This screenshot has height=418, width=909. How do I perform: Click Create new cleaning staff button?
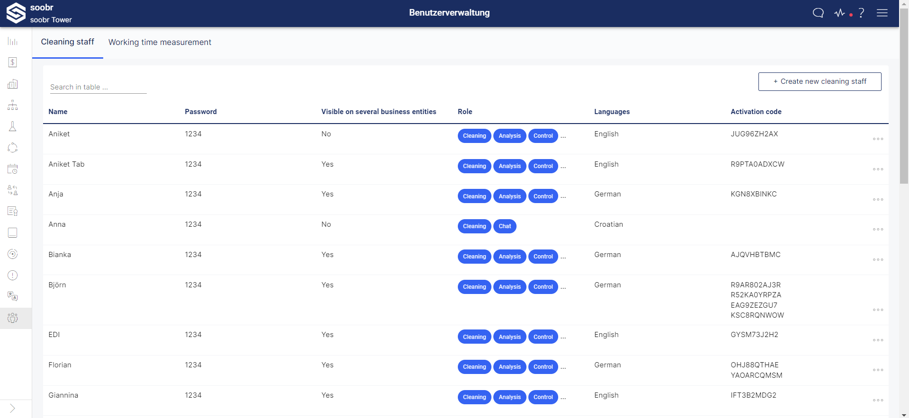coord(820,81)
